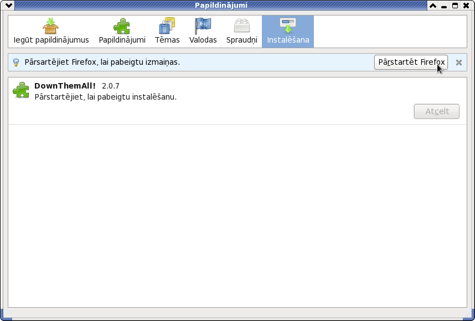Close the Papildinājumi window
This screenshot has width=475, height=321.
[x=466, y=6]
